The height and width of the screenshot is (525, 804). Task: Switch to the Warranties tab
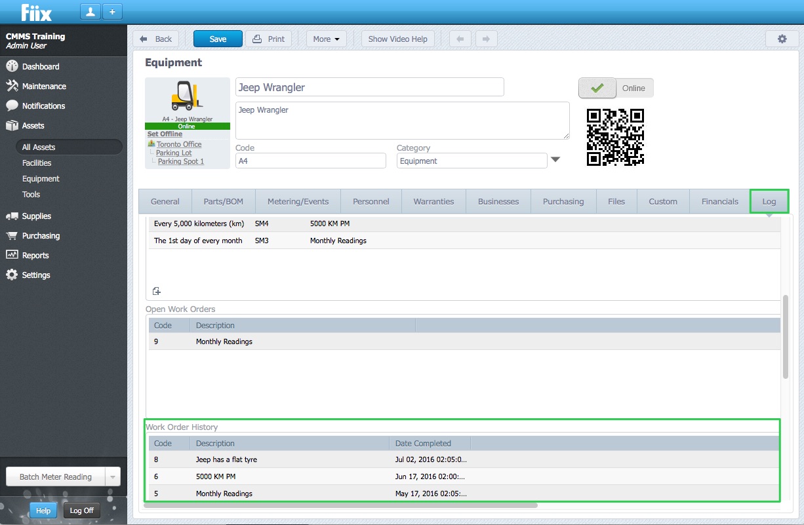pyautogui.click(x=433, y=202)
